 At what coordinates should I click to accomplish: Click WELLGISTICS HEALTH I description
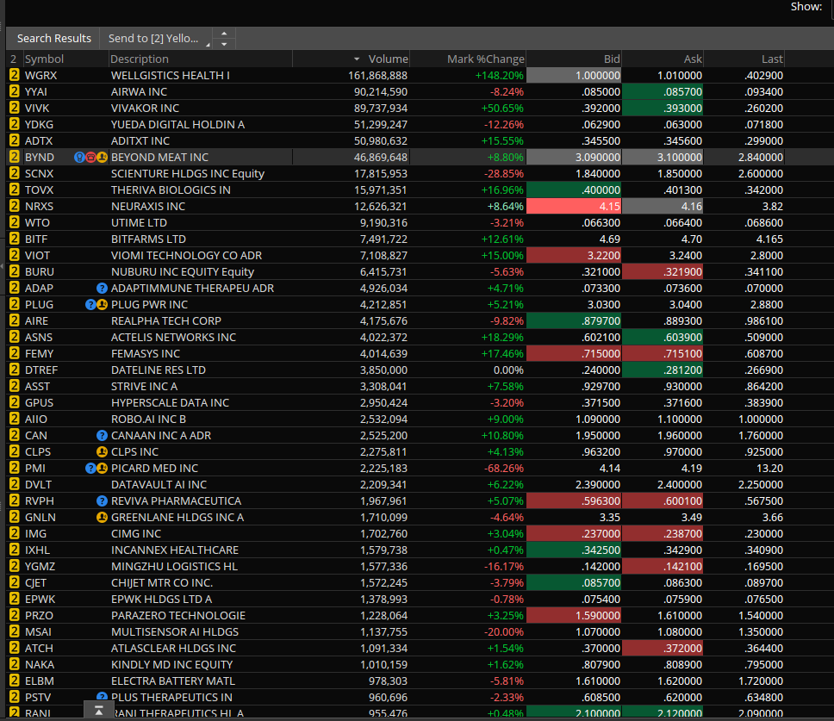coord(171,76)
